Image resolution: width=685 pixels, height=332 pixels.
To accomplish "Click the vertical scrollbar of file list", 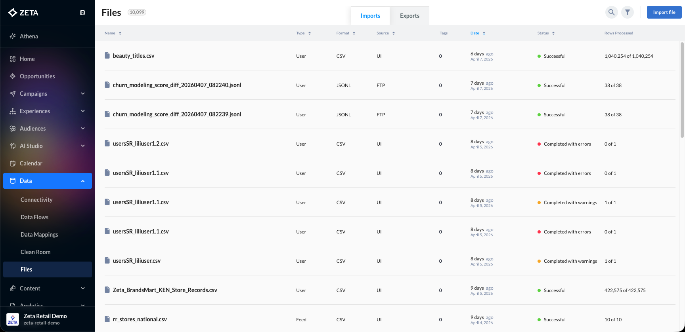I will click(x=682, y=90).
